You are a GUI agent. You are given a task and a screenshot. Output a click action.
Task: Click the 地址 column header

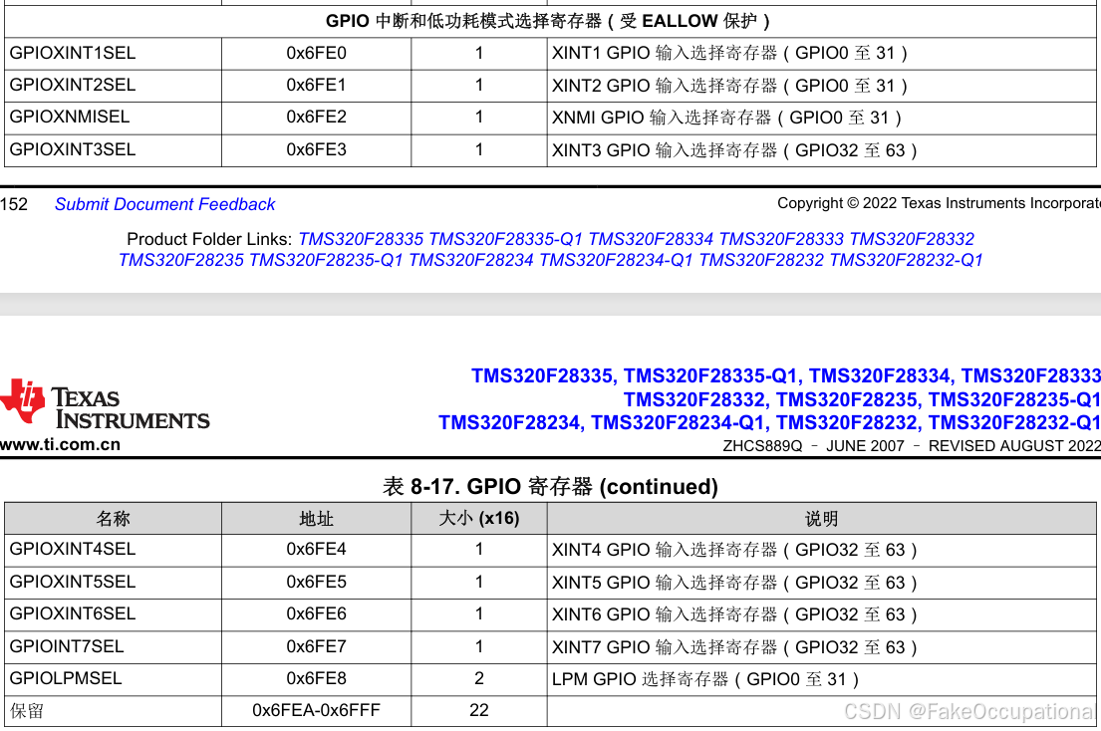(x=316, y=519)
